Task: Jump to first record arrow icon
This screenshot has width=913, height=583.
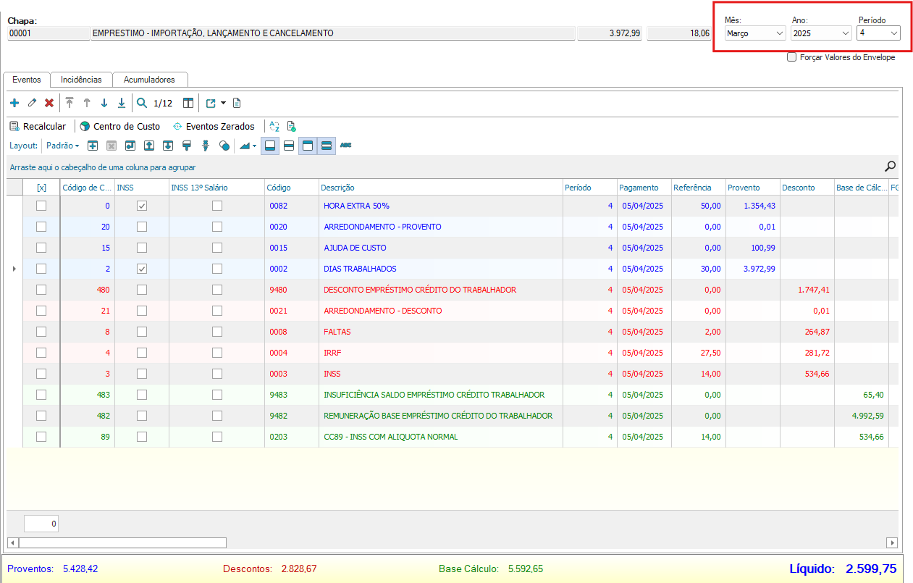Action: coord(70,103)
